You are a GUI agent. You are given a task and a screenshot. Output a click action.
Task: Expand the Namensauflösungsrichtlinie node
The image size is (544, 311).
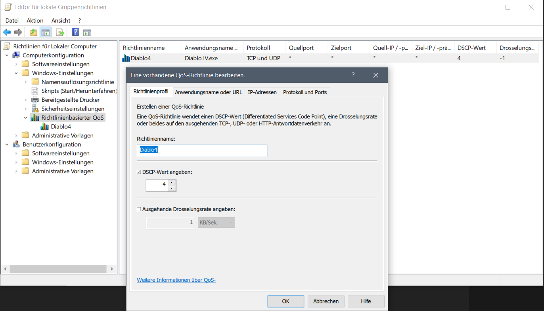[26, 82]
